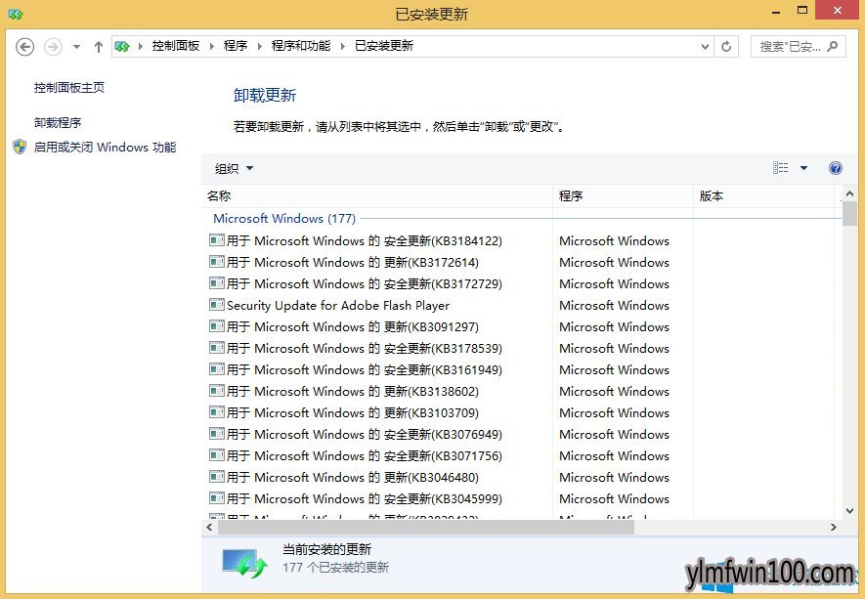
Task: Go up one level with Up arrow
Action: [98, 47]
